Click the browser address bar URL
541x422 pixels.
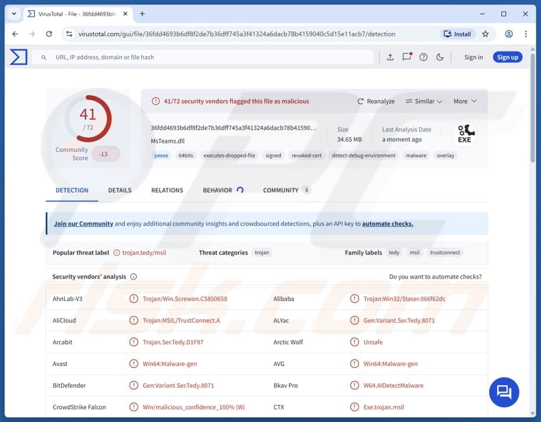(237, 34)
